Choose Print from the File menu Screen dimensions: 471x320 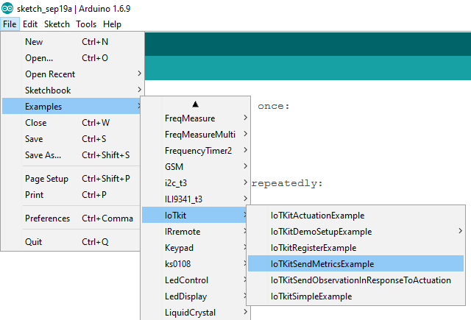tap(71, 195)
